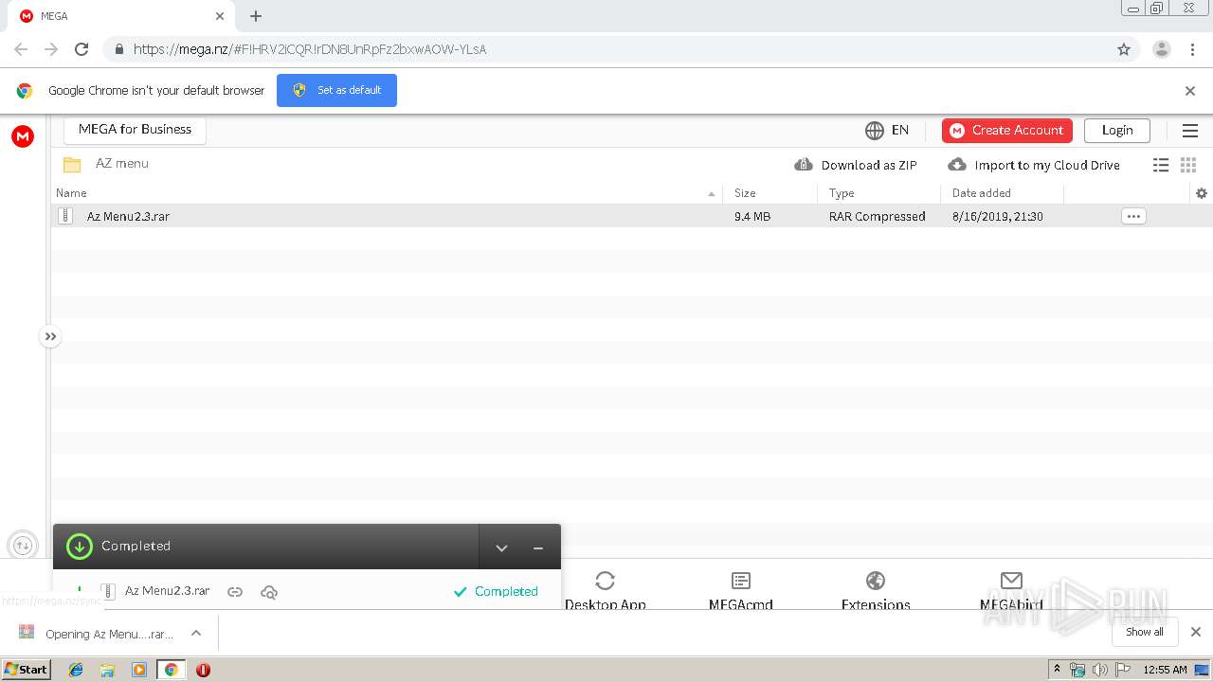Click the green completed download circle icon

pos(80,546)
